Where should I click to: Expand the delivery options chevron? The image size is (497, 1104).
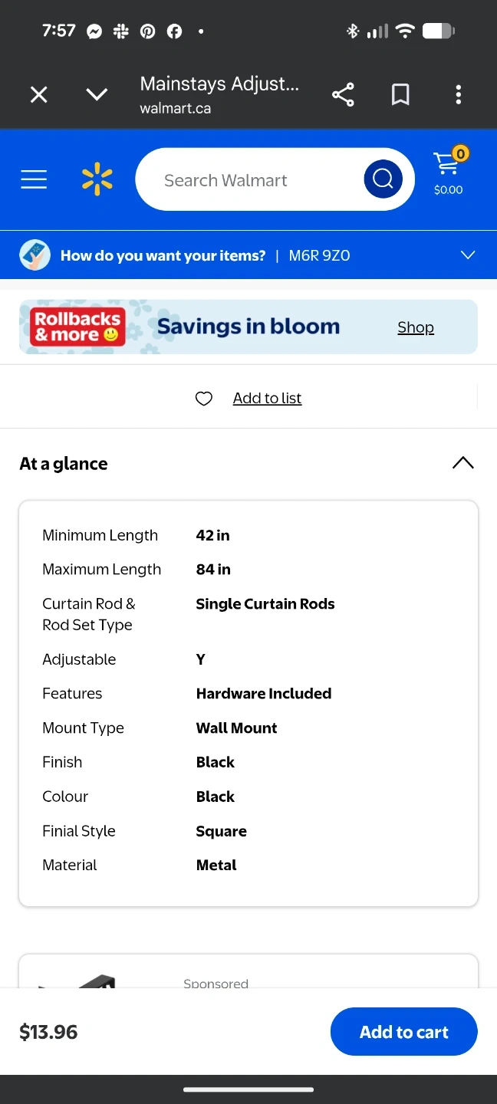click(468, 255)
